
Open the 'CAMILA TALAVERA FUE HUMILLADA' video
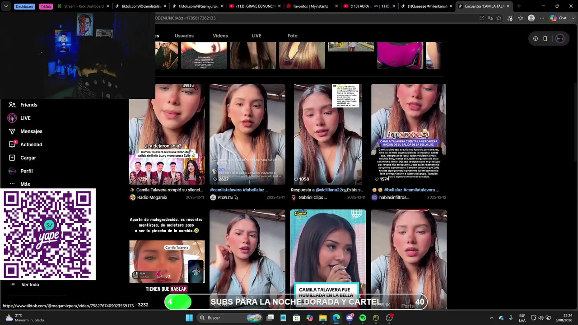328,260
